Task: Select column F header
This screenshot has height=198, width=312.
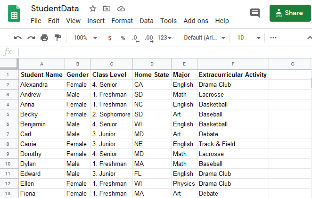Action: tap(233, 64)
